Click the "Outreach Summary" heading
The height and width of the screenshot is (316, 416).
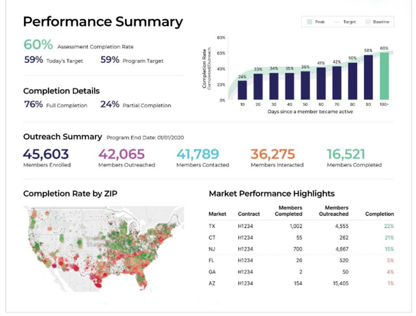point(63,136)
